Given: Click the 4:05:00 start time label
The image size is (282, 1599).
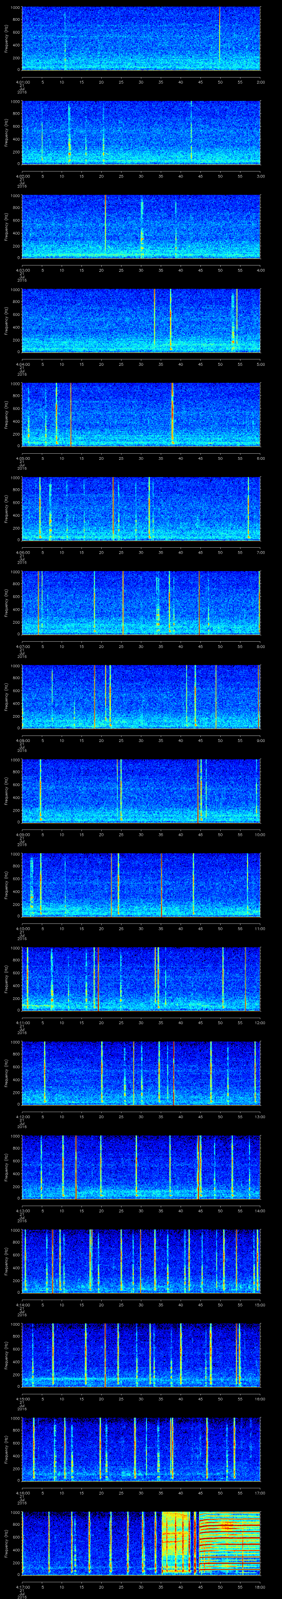Looking at the screenshot, I should [x=23, y=458].
